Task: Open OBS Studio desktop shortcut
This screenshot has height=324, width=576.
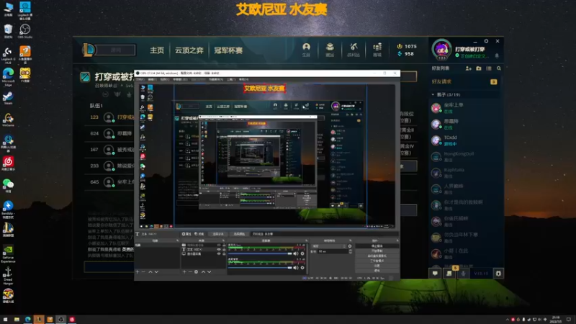Action: coord(25,31)
